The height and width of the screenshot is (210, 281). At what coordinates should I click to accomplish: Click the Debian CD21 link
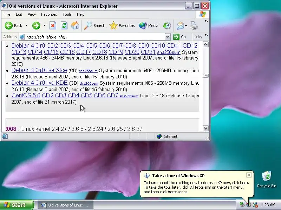point(148,52)
